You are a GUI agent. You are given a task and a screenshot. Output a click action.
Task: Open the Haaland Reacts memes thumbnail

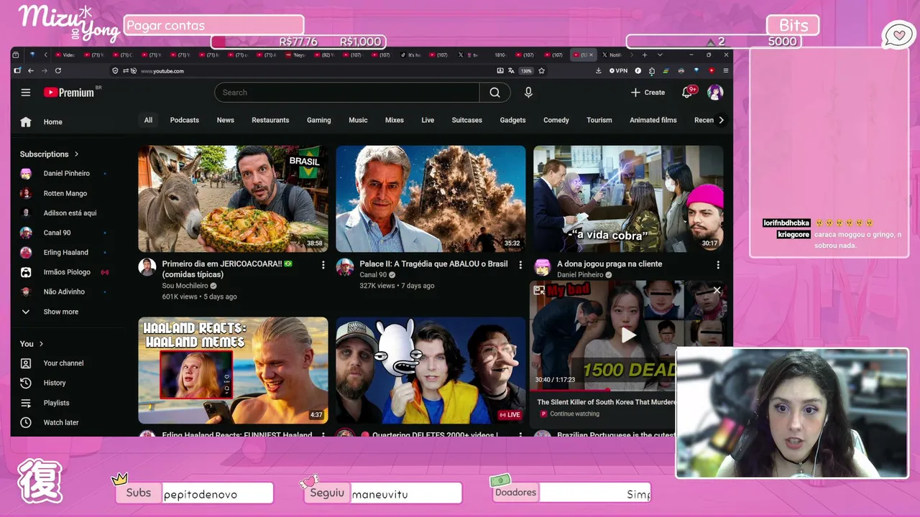(x=233, y=371)
